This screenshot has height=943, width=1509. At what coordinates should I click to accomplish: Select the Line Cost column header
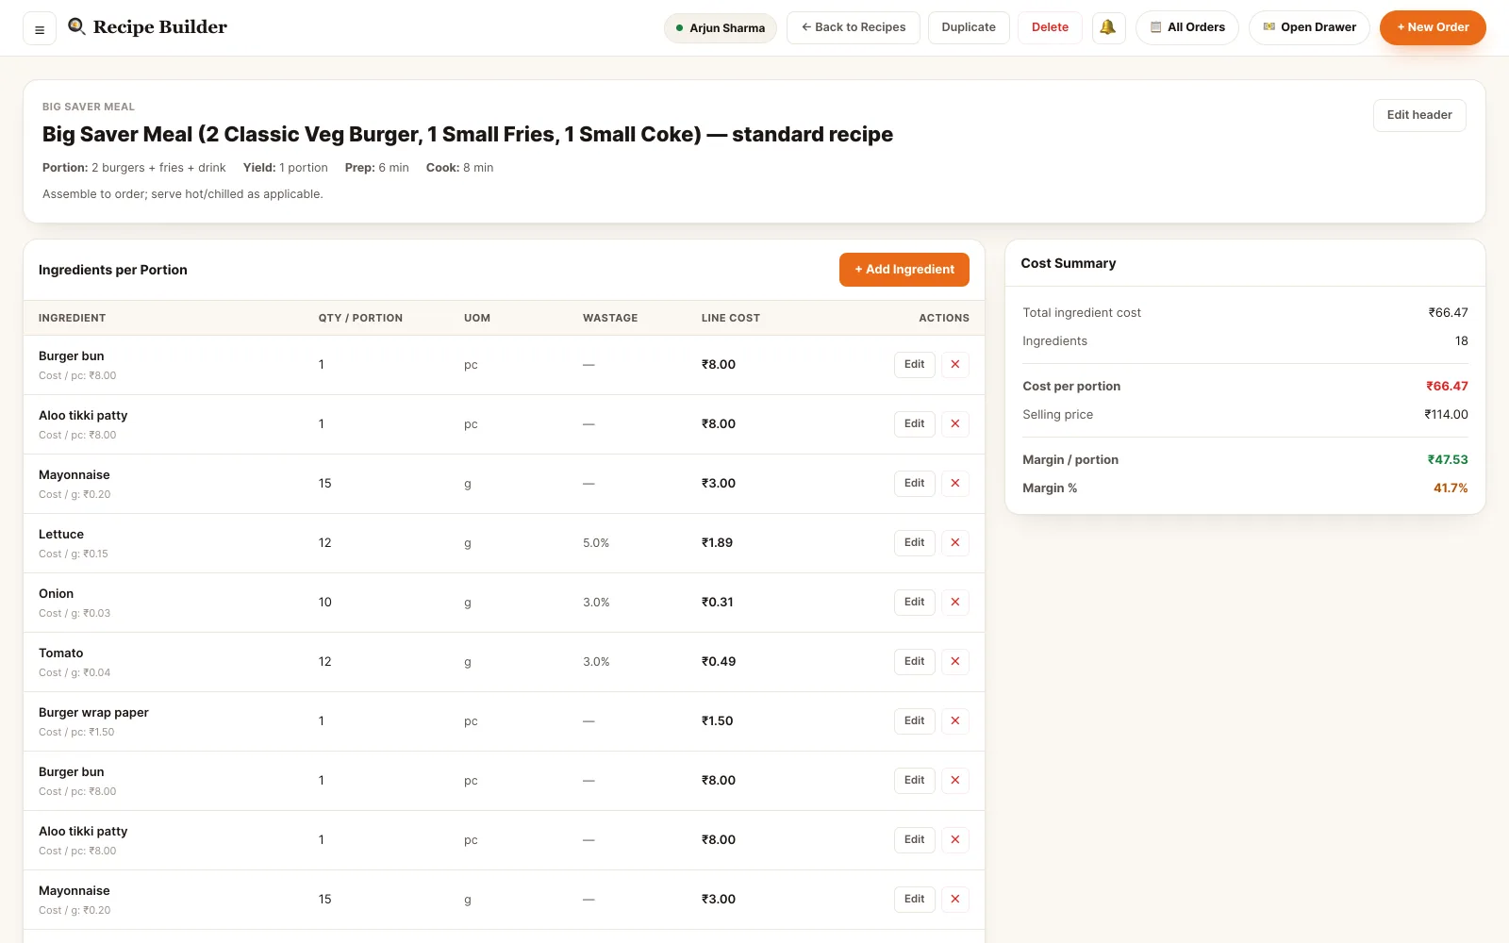pyautogui.click(x=730, y=318)
